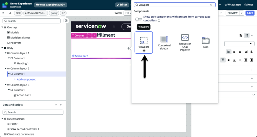Click the Save button
This screenshot has height=137, width=257.
[x=250, y=13]
